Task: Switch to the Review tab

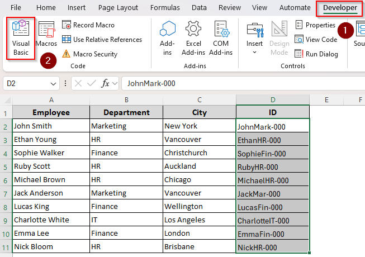Action: (x=230, y=8)
